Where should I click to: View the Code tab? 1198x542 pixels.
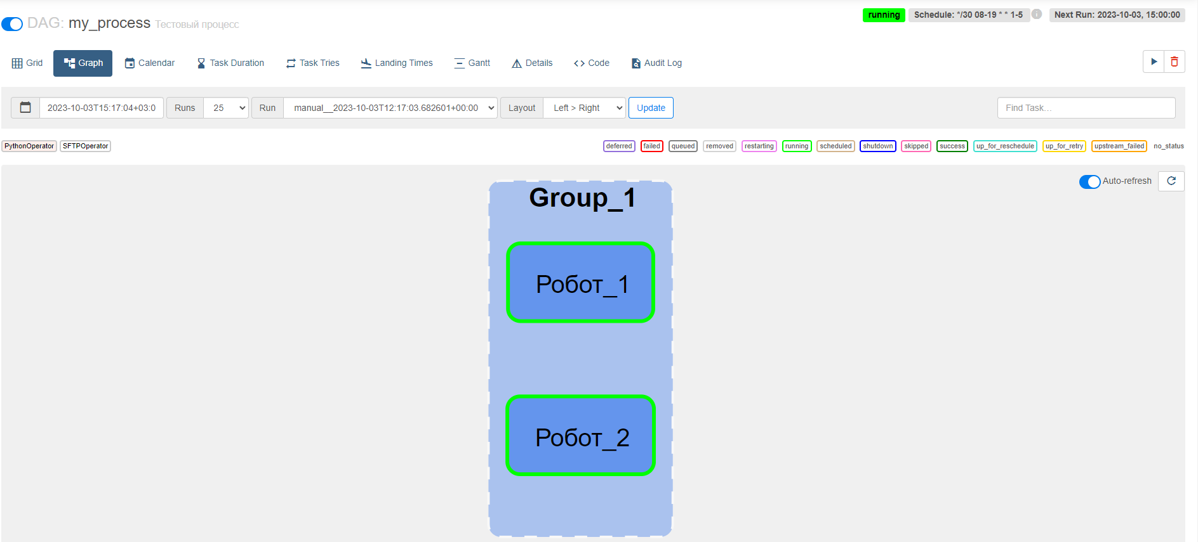click(x=592, y=63)
